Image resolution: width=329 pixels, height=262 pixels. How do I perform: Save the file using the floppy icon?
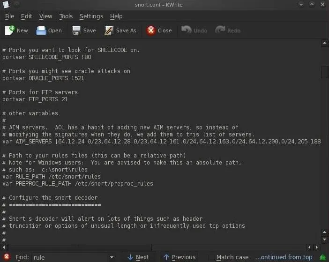pos(76,30)
